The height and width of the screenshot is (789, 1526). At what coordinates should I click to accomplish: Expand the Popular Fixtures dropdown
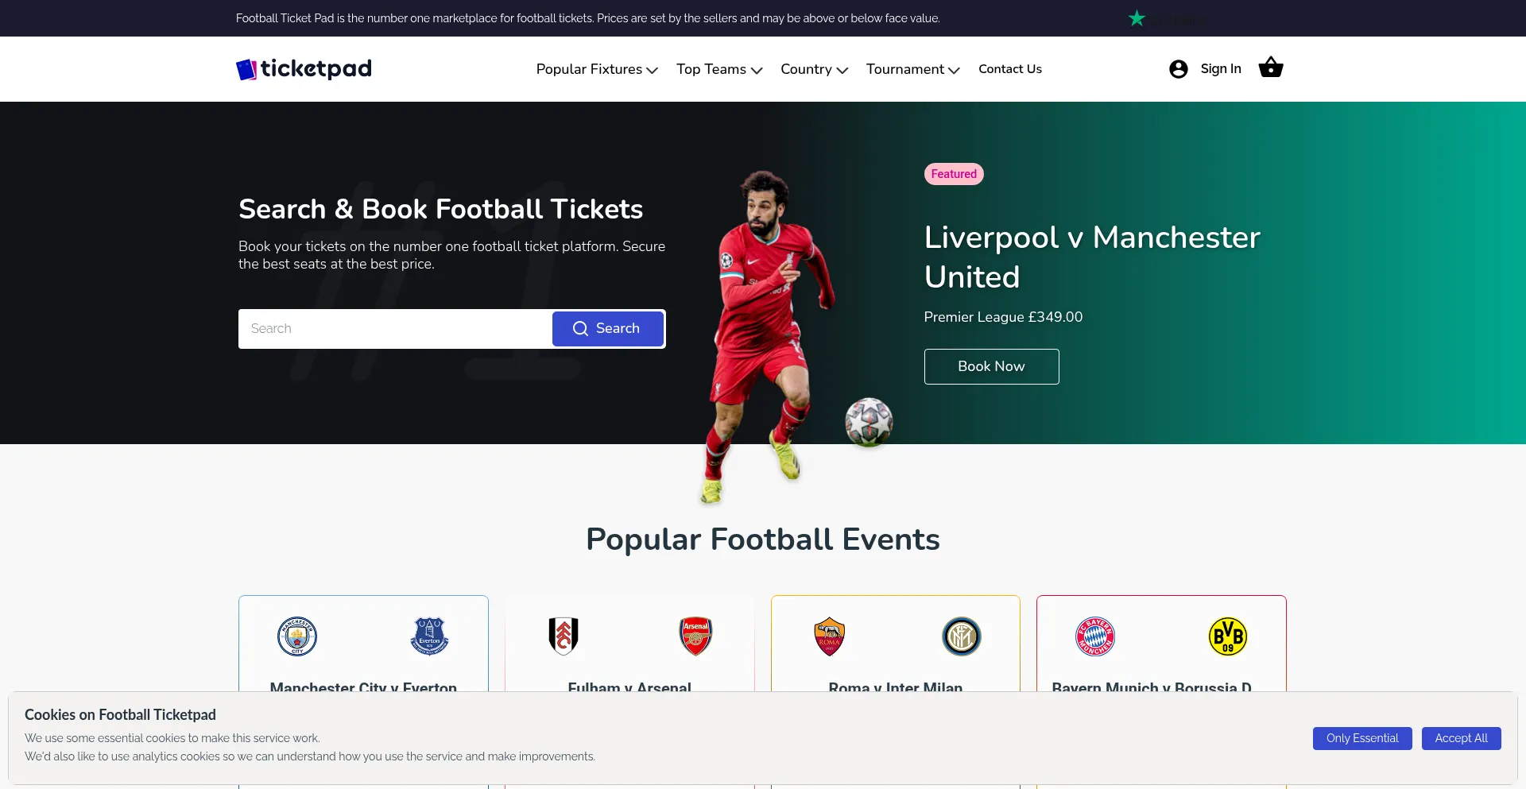pos(597,69)
